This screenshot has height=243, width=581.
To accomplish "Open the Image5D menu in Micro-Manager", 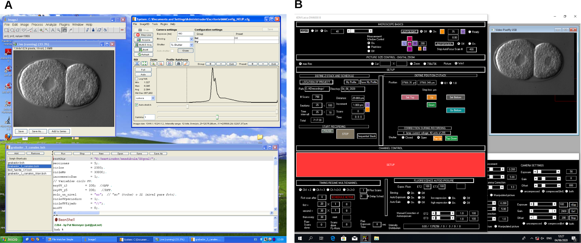I will (x=144, y=24).
